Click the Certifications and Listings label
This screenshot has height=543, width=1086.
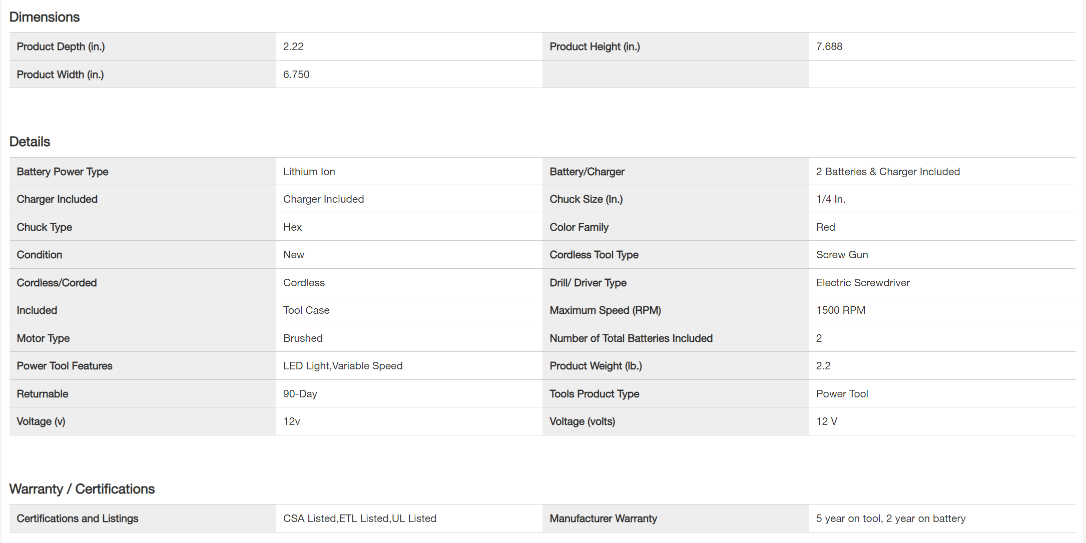[78, 518]
